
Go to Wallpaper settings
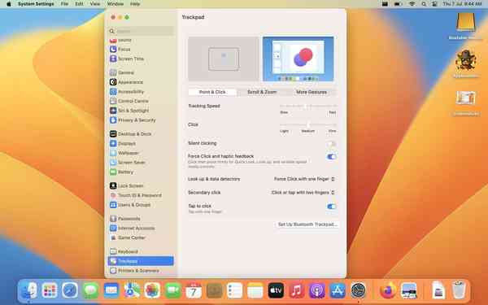point(141,153)
